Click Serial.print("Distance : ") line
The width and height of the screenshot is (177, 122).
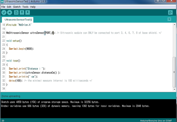click(x=27, y=69)
